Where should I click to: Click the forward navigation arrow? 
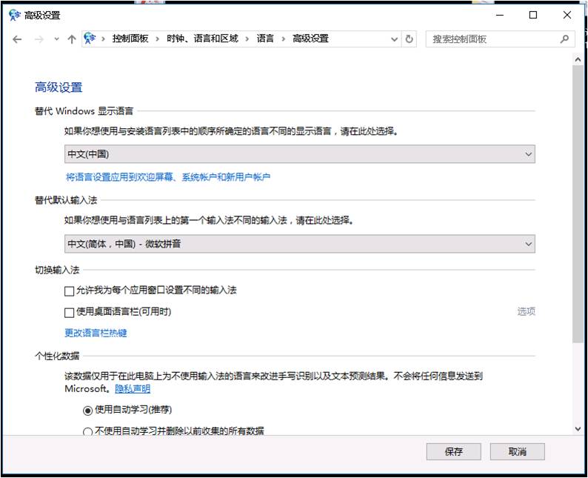(x=39, y=39)
